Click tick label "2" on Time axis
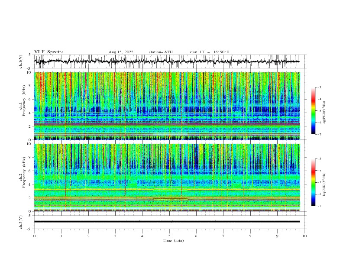 pyautogui.click(x=88, y=236)
